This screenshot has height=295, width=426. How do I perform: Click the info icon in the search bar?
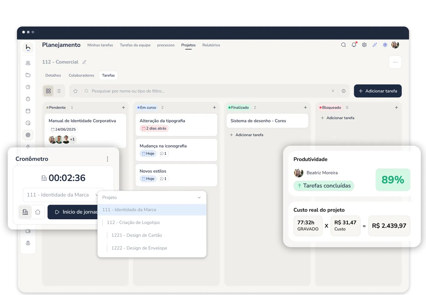344,91
